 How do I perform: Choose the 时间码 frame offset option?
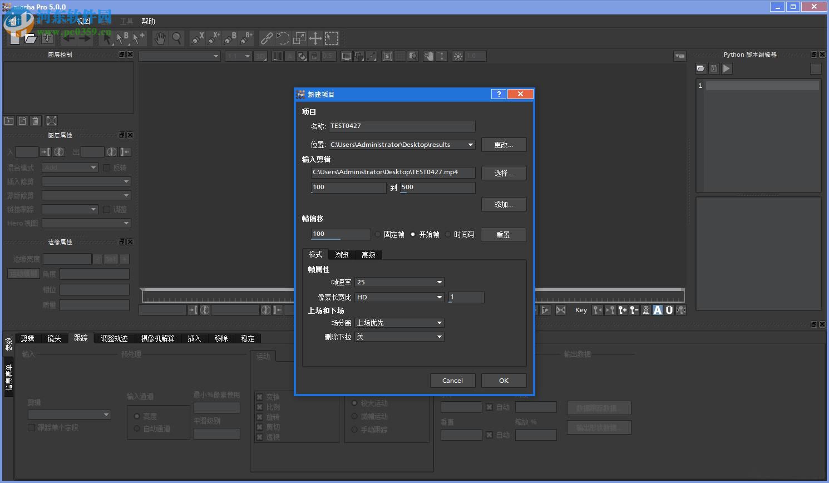point(448,234)
